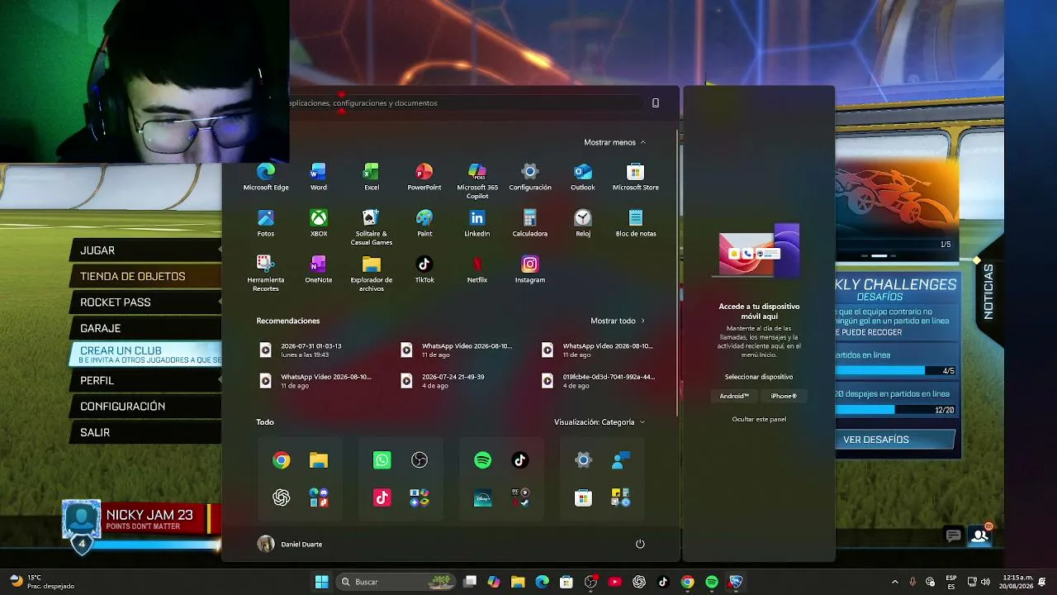
Task: Collapse pinned apps with Mostrar menos
Action: (615, 142)
